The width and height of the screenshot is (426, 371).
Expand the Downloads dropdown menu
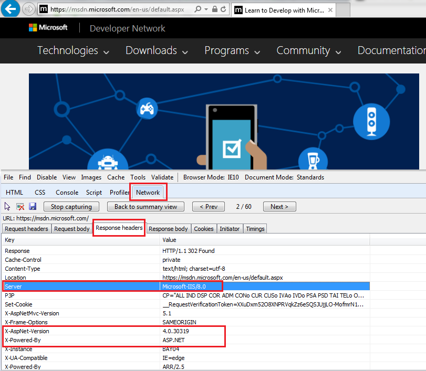[x=156, y=51]
